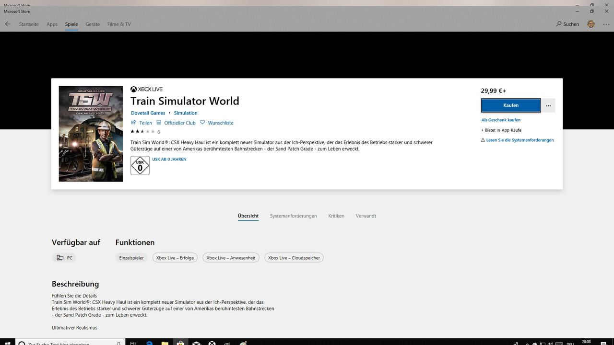Click the star rating row
Viewport: 614px width, 345px height.
click(x=142, y=131)
